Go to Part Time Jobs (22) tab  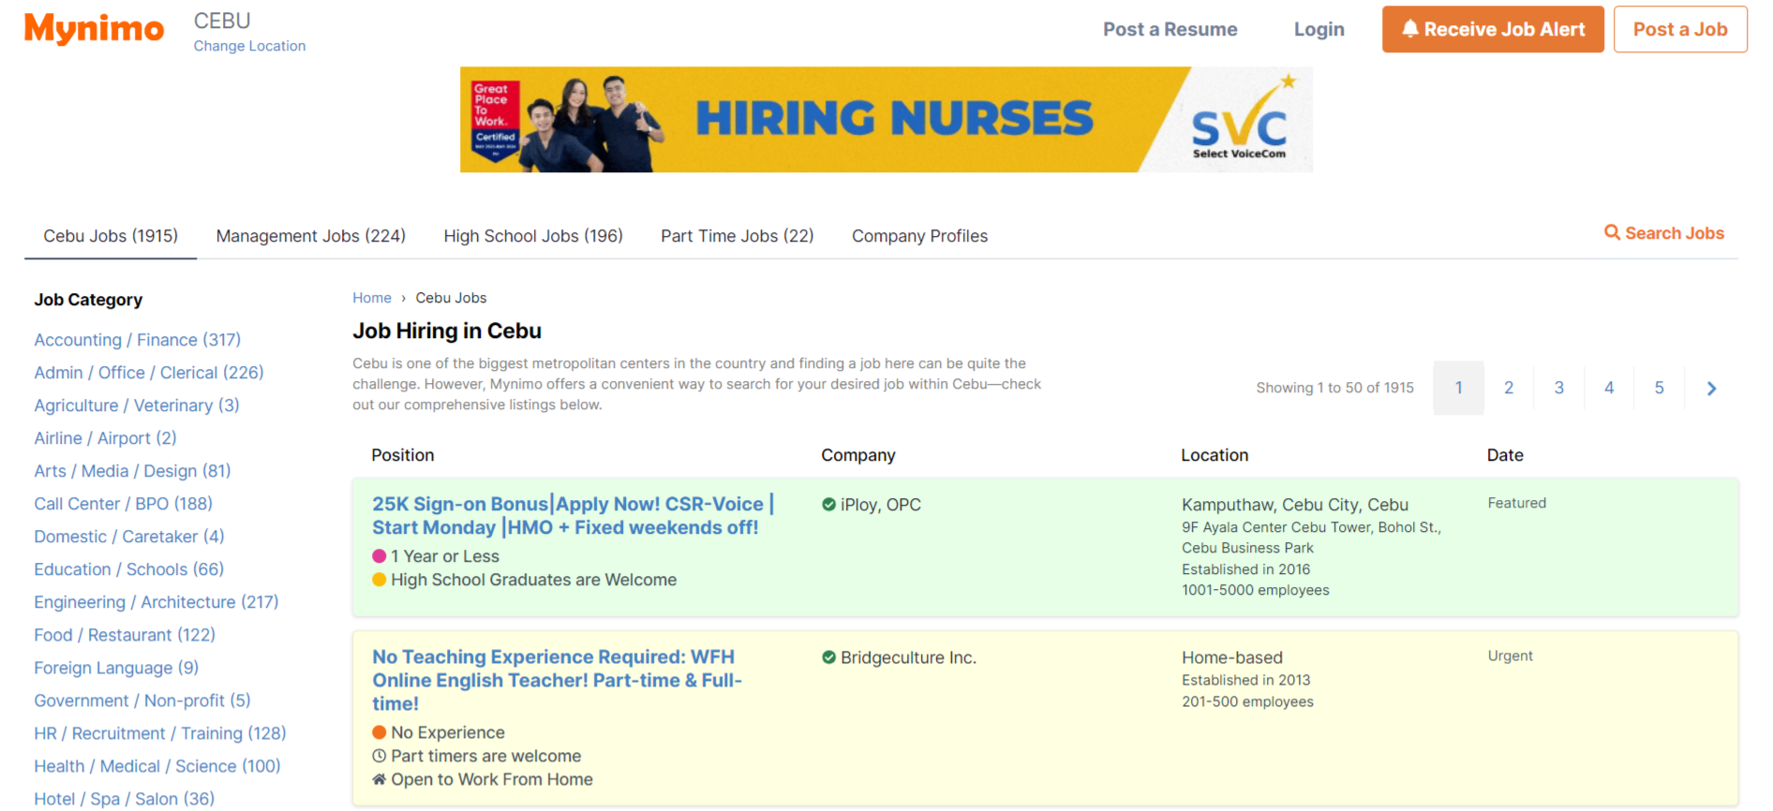[738, 236]
